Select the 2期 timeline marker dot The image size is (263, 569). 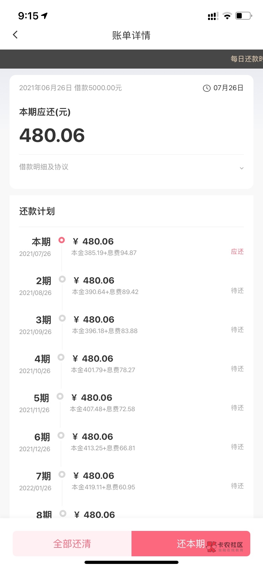62,279
